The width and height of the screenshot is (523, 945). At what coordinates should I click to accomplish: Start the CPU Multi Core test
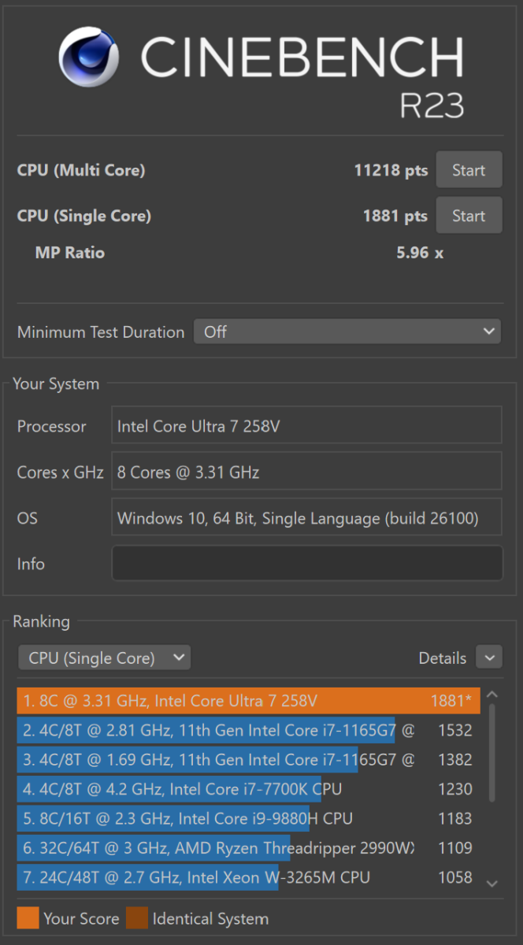(x=469, y=170)
